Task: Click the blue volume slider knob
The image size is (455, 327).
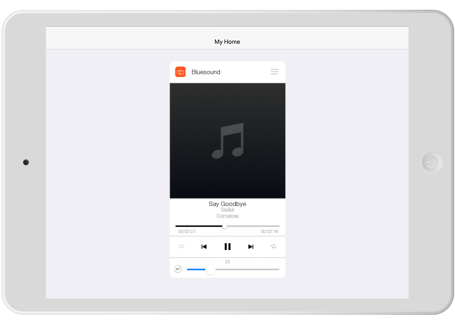Action: pos(211,270)
